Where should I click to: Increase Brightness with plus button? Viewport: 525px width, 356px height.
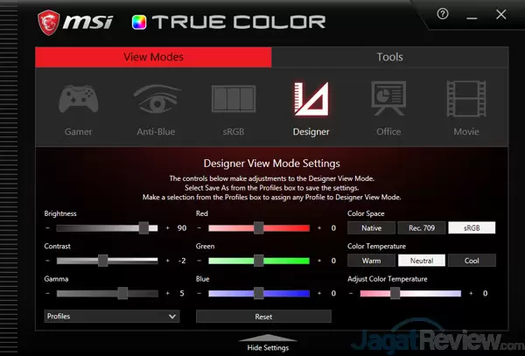[168, 227]
